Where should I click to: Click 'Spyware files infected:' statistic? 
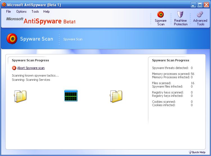[x=167, y=86]
